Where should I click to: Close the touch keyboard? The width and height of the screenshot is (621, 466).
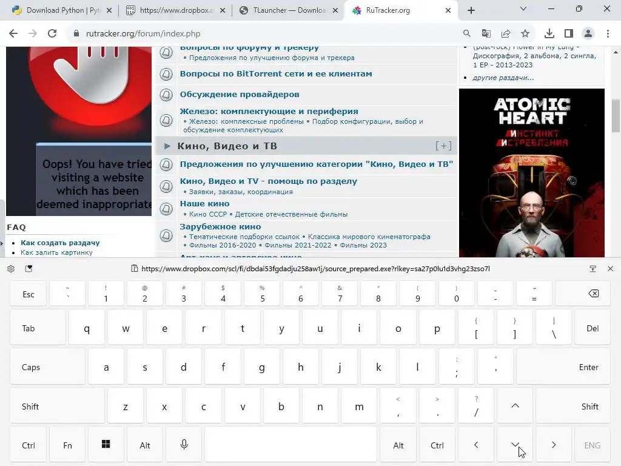tap(610, 269)
